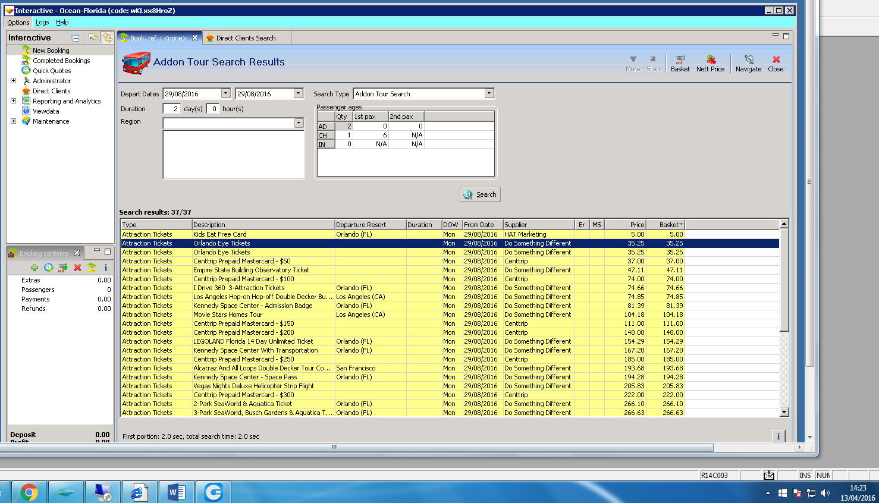Click the clock icon in Booking contents toolbar

(49, 268)
